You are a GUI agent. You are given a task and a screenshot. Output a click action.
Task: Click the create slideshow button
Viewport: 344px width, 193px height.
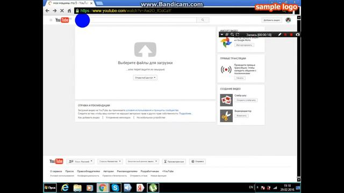(246, 100)
